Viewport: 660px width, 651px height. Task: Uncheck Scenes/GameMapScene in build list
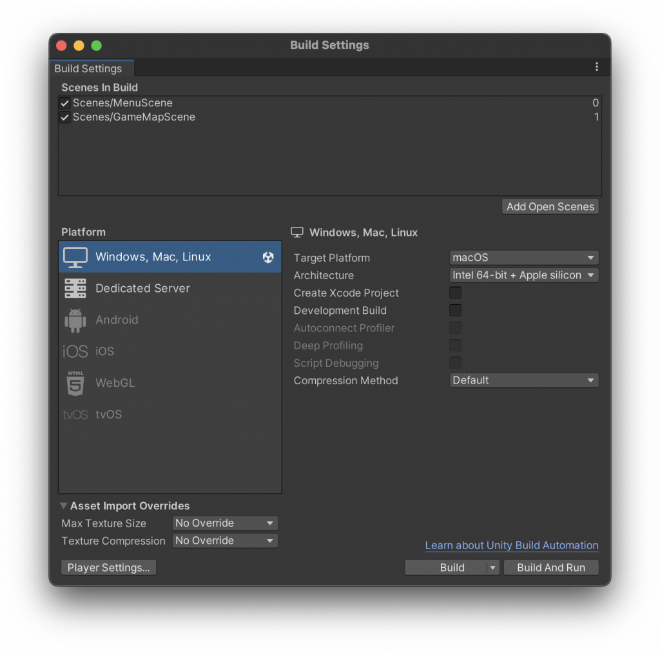65,117
